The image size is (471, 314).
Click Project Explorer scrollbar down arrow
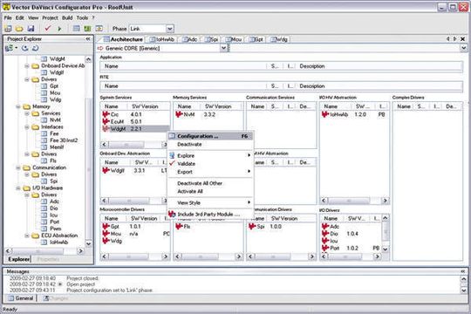[x=88, y=243]
